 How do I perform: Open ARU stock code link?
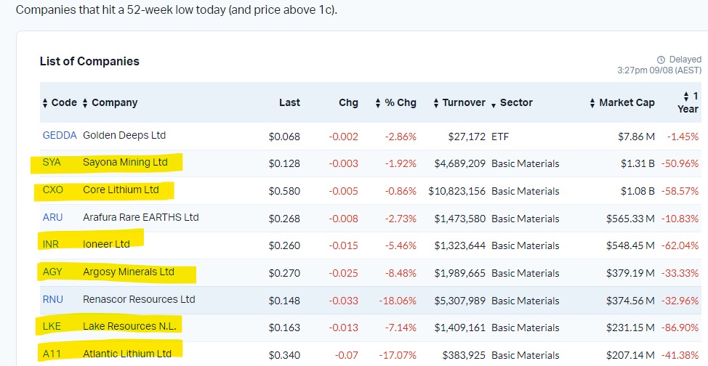[52, 217]
